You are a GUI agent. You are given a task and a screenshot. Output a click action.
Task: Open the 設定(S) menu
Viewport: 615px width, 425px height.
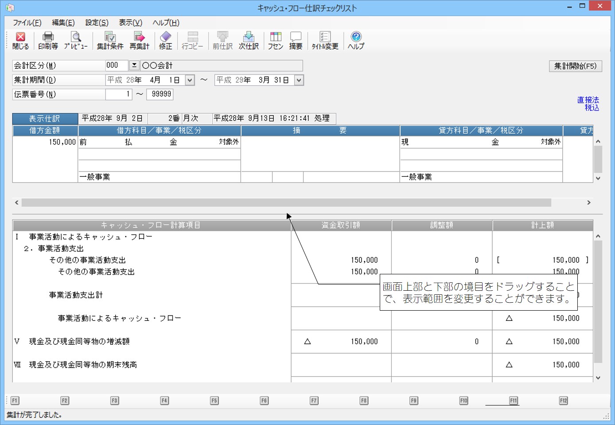pos(97,23)
